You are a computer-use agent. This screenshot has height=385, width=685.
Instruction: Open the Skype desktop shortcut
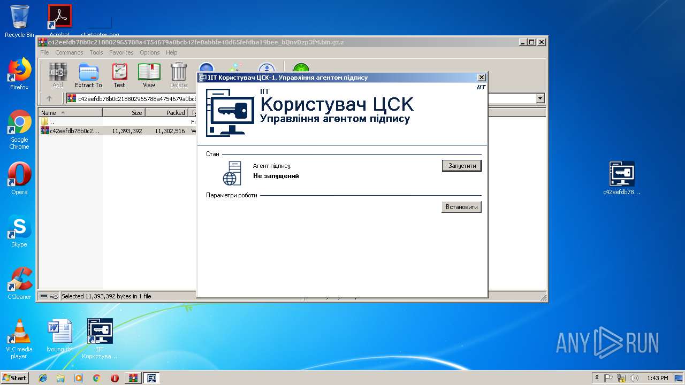tap(19, 232)
